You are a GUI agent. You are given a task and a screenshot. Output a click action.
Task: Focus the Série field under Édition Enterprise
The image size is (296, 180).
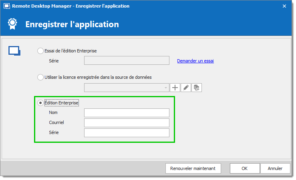coord(127,133)
